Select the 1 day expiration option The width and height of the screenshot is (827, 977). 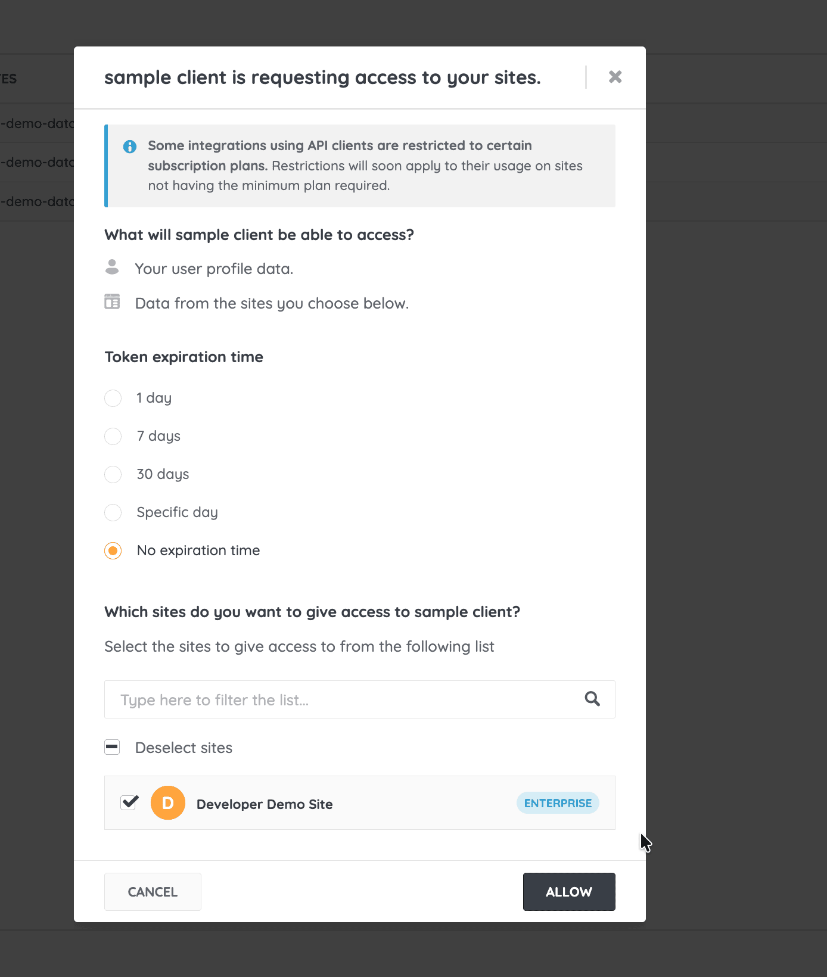[x=113, y=398]
